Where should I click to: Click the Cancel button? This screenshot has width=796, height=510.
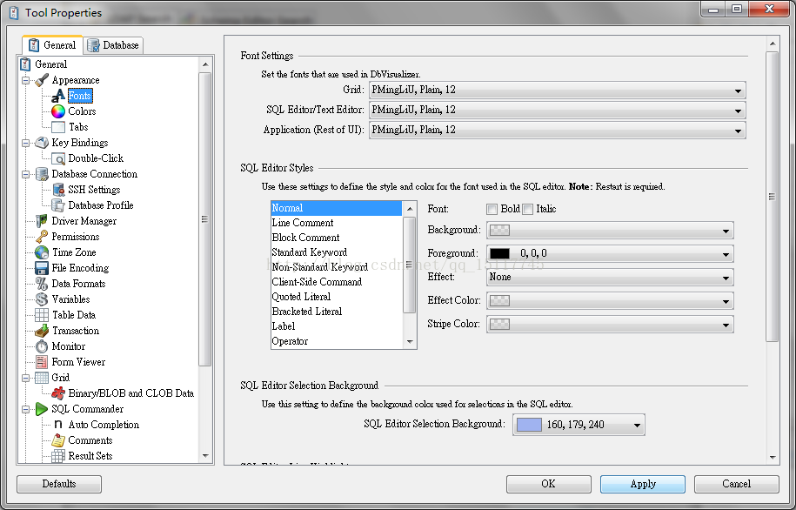pos(737,484)
